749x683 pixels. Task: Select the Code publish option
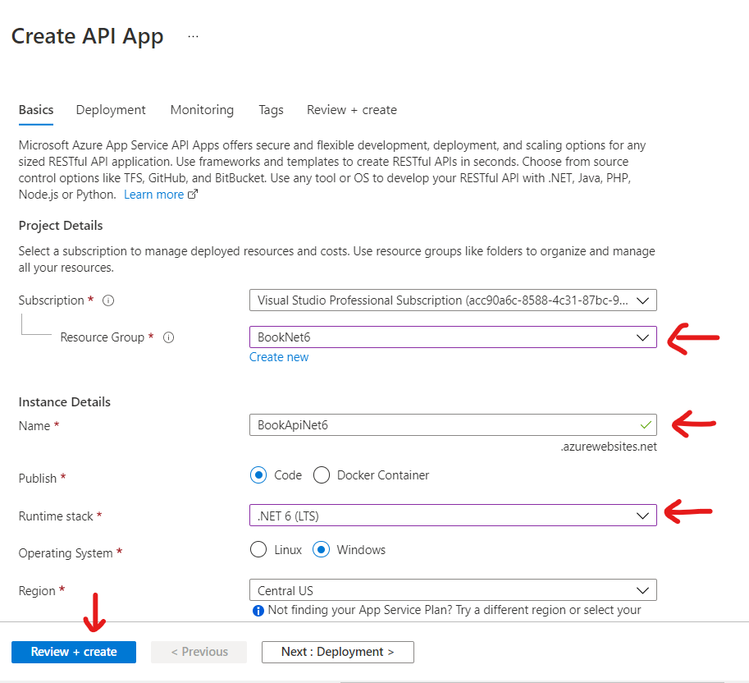tap(258, 474)
